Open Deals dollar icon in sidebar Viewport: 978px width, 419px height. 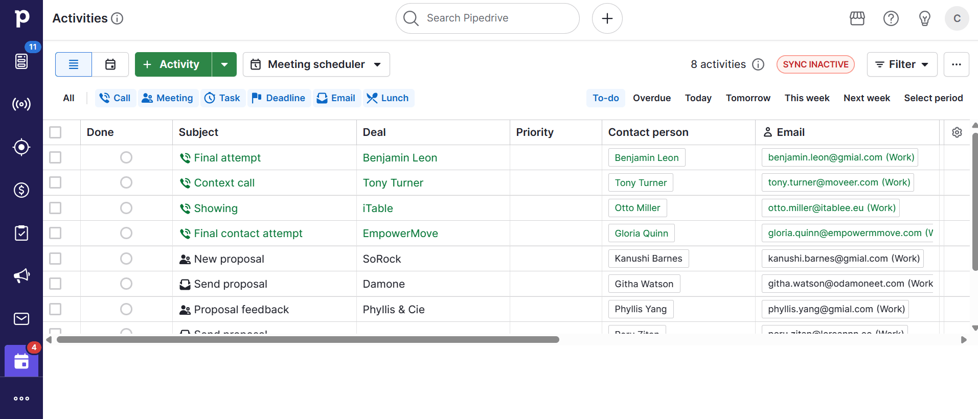coord(21,190)
